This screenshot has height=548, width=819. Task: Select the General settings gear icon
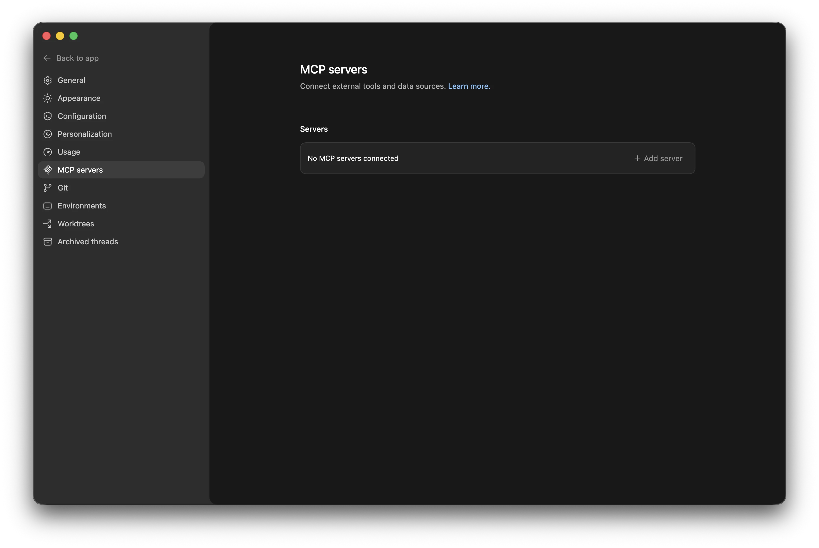coord(48,80)
